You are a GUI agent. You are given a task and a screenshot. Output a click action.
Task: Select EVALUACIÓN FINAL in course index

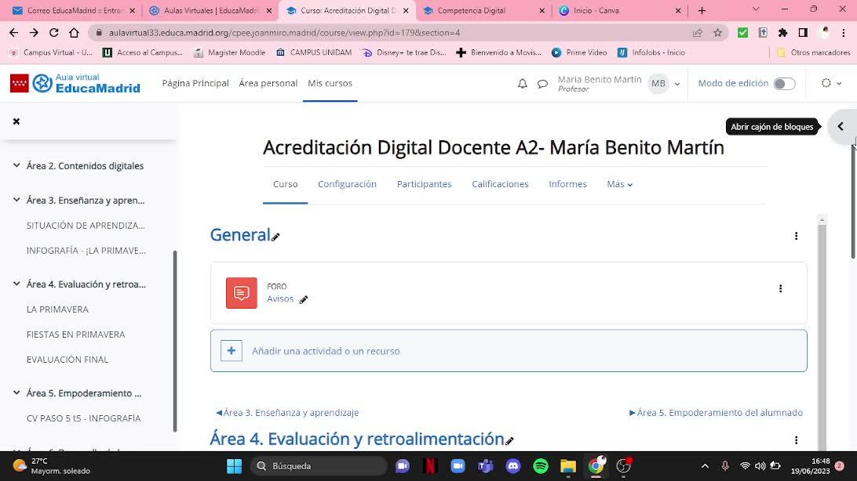pyautogui.click(x=67, y=360)
